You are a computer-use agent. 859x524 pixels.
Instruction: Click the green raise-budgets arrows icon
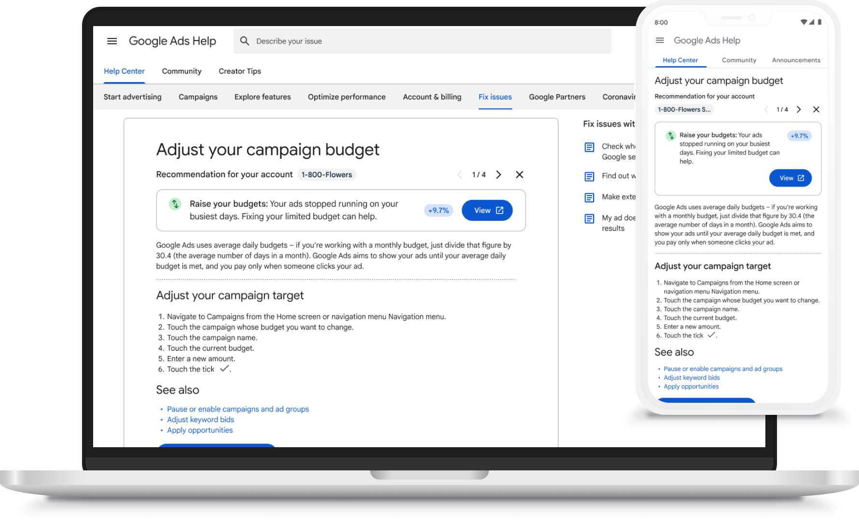pos(175,205)
